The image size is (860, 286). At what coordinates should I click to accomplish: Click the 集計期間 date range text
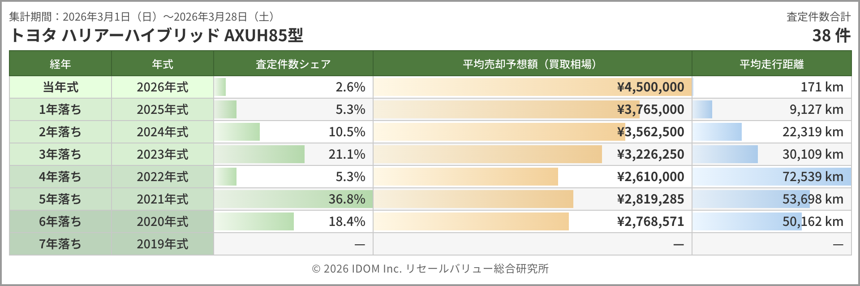[142, 17]
